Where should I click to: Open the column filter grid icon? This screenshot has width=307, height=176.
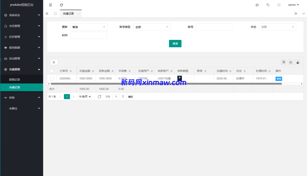tap(284, 62)
